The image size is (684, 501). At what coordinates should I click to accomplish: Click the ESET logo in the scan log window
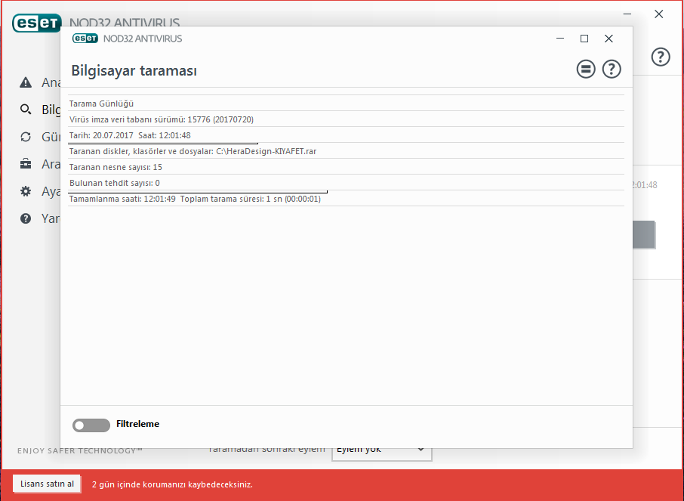(85, 39)
